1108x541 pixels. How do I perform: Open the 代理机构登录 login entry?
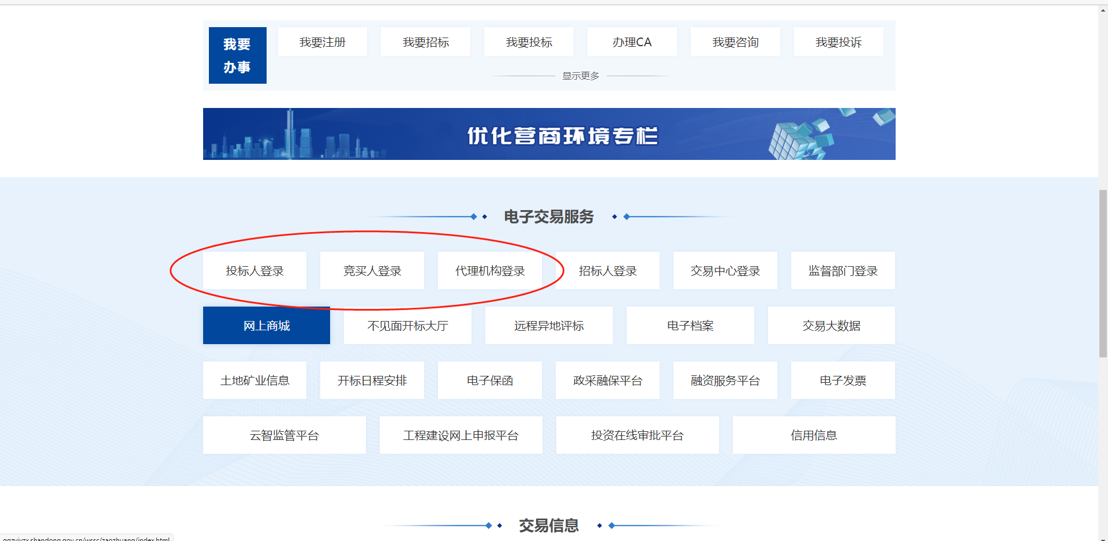pyautogui.click(x=490, y=270)
